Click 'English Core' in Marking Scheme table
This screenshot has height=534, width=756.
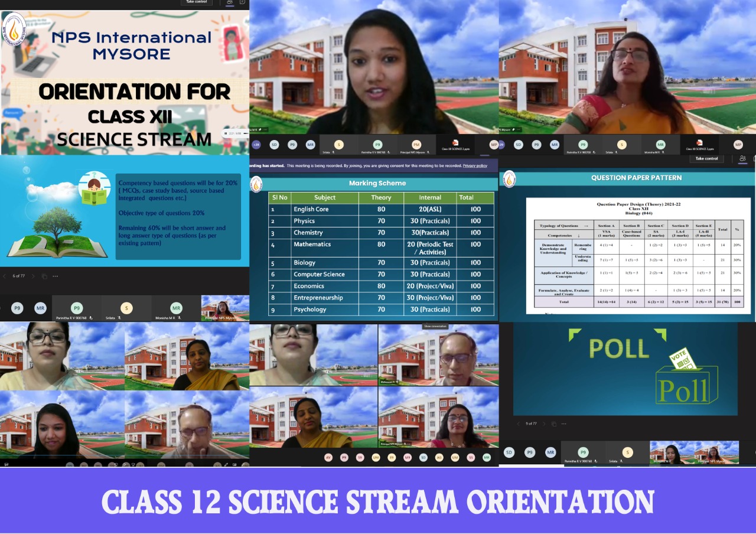(x=311, y=209)
